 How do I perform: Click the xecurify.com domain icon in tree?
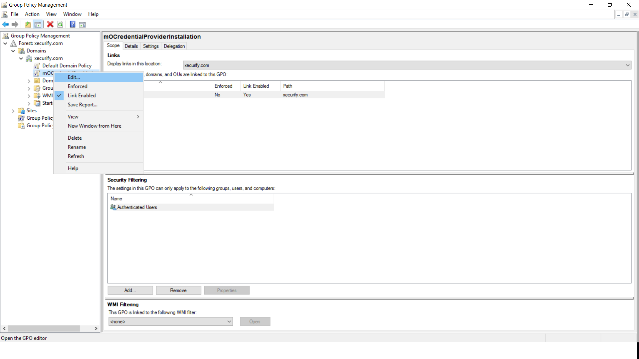click(29, 59)
